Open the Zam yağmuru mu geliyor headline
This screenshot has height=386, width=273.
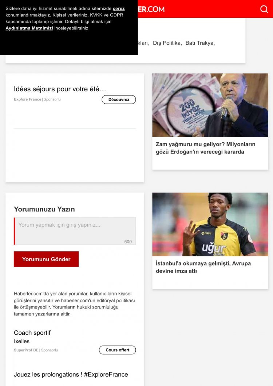click(206, 148)
